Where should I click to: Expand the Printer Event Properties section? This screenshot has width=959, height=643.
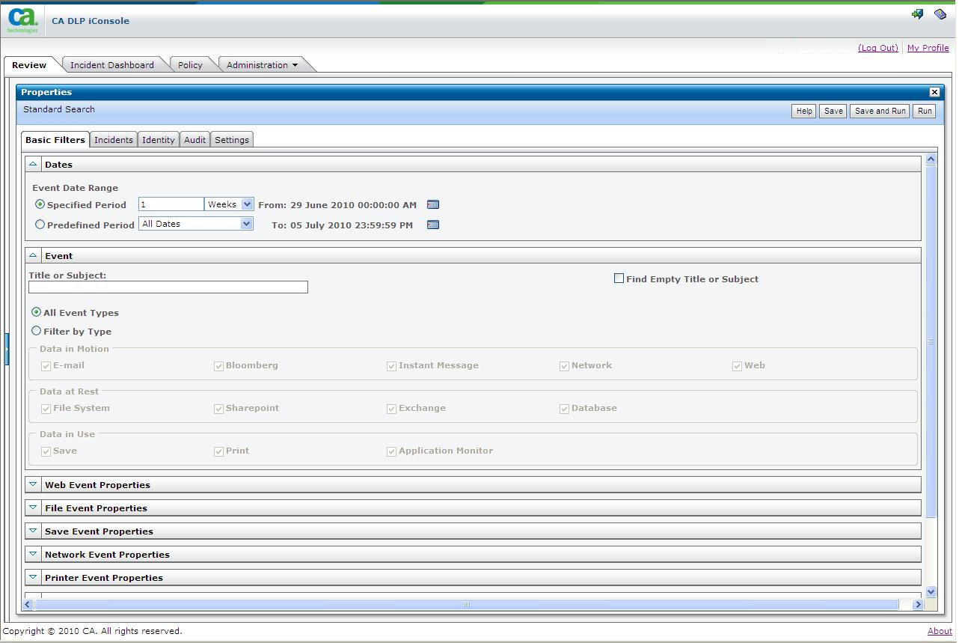pyautogui.click(x=32, y=576)
